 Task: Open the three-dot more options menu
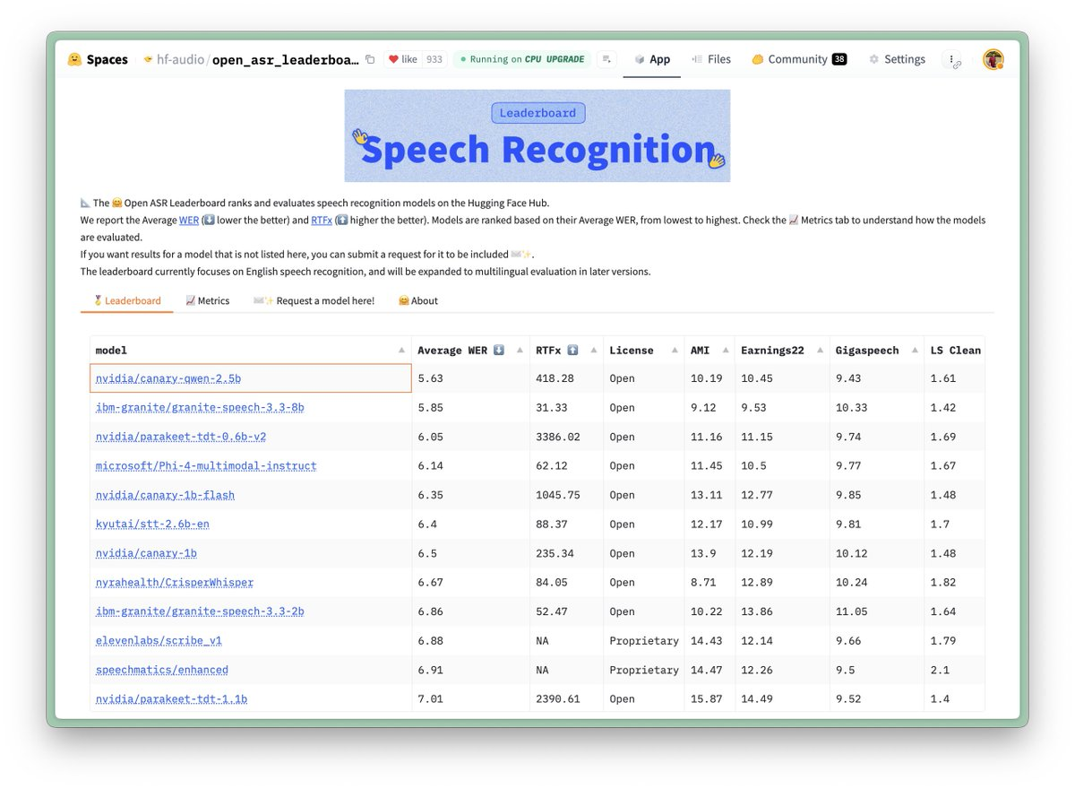(951, 60)
